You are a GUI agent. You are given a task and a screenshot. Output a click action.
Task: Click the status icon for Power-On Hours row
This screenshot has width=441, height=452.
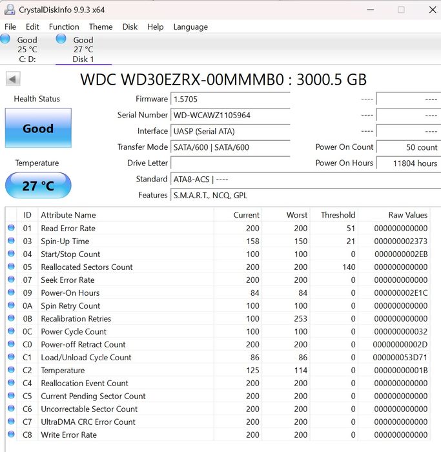pyautogui.click(x=11, y=293)
